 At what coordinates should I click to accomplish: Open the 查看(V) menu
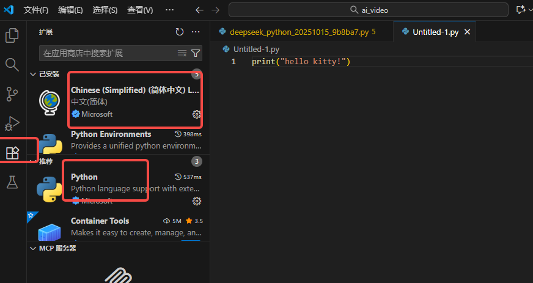[x=140, y=10]
